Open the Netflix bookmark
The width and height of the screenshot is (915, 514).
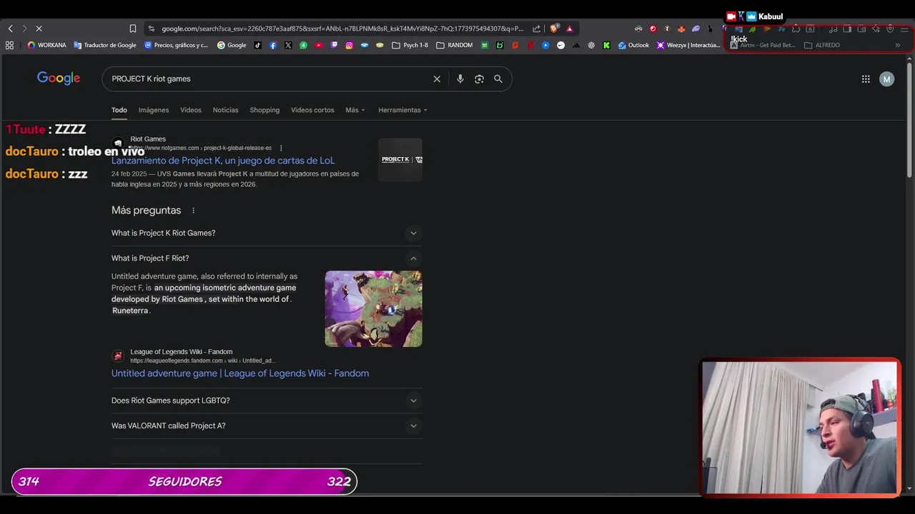click(530, 45)
